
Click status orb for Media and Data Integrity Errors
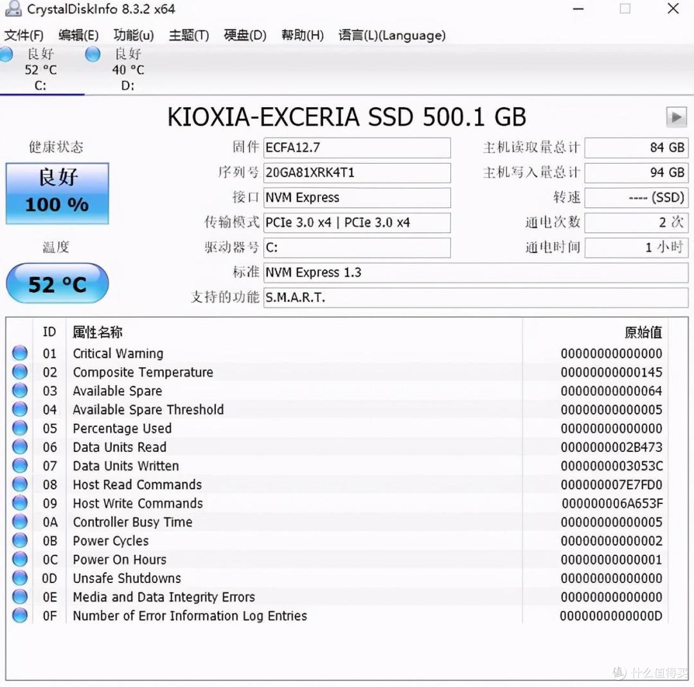coord(20,596)
